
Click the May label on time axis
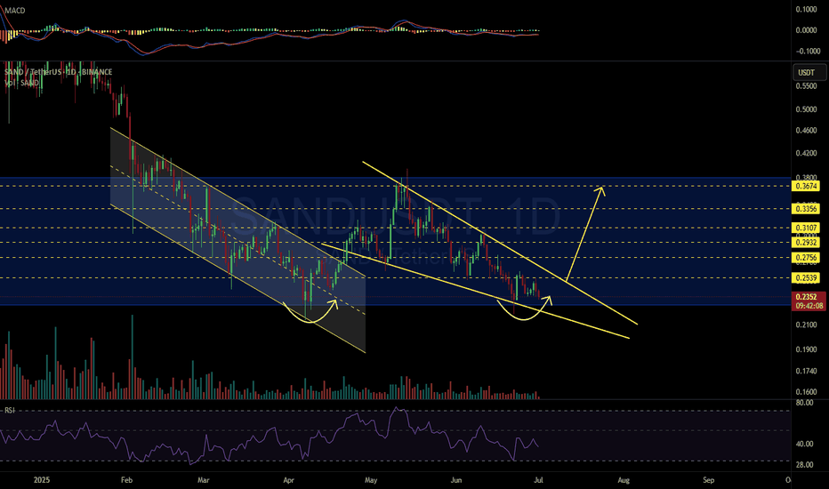pyautogui.click(x=371, y=480)
